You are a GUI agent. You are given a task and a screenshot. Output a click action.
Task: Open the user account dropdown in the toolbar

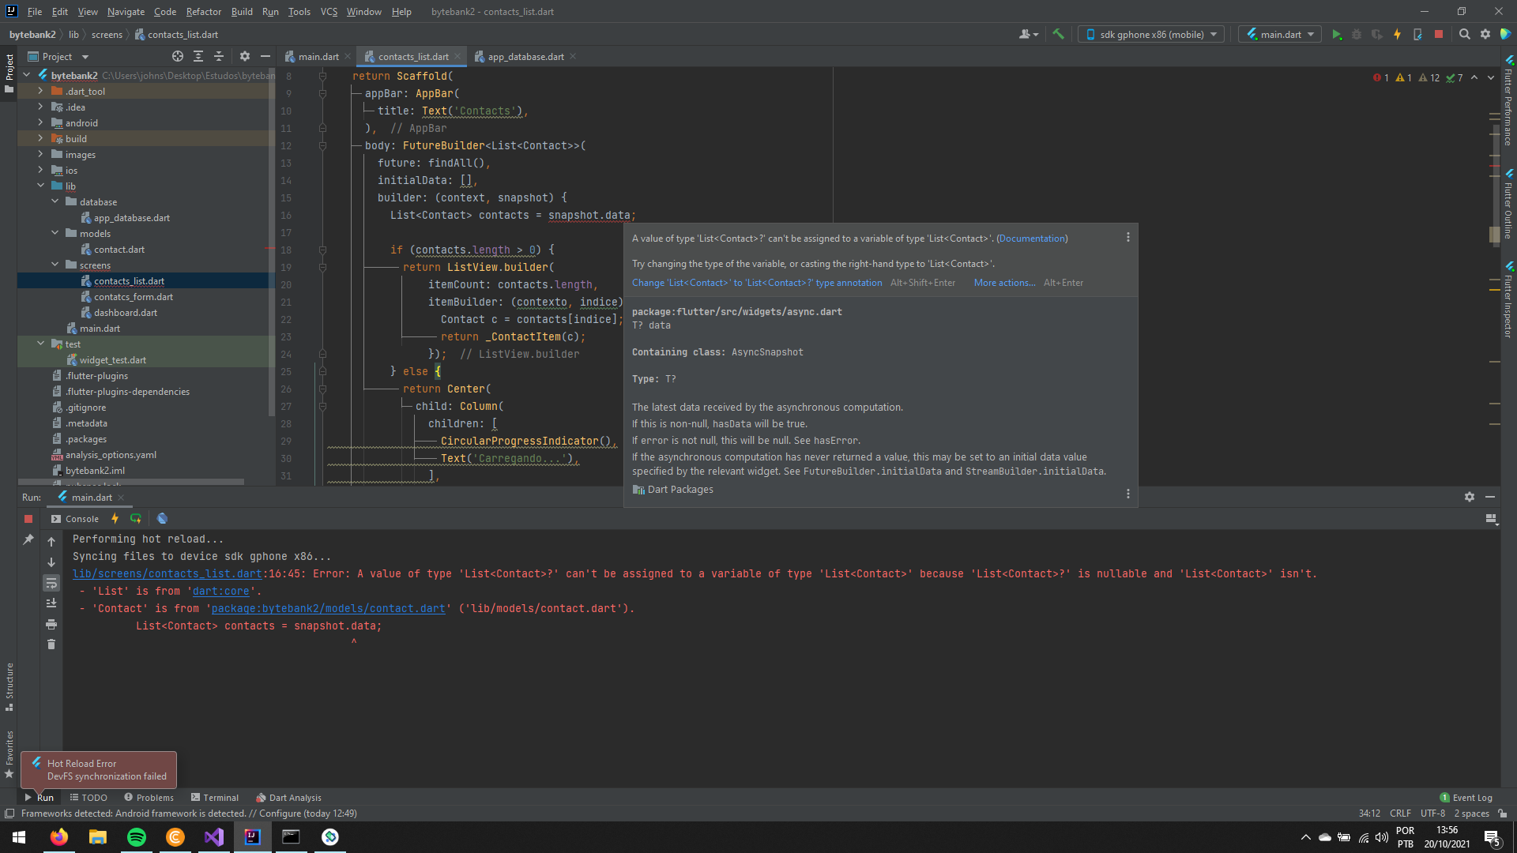point(1028,34)
